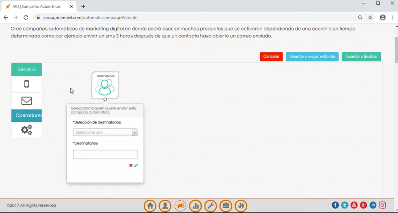The width and height of the screenshot is (398, 213).
Task: Click the Destinatarios text input field
Action: [x=105, y=154]
